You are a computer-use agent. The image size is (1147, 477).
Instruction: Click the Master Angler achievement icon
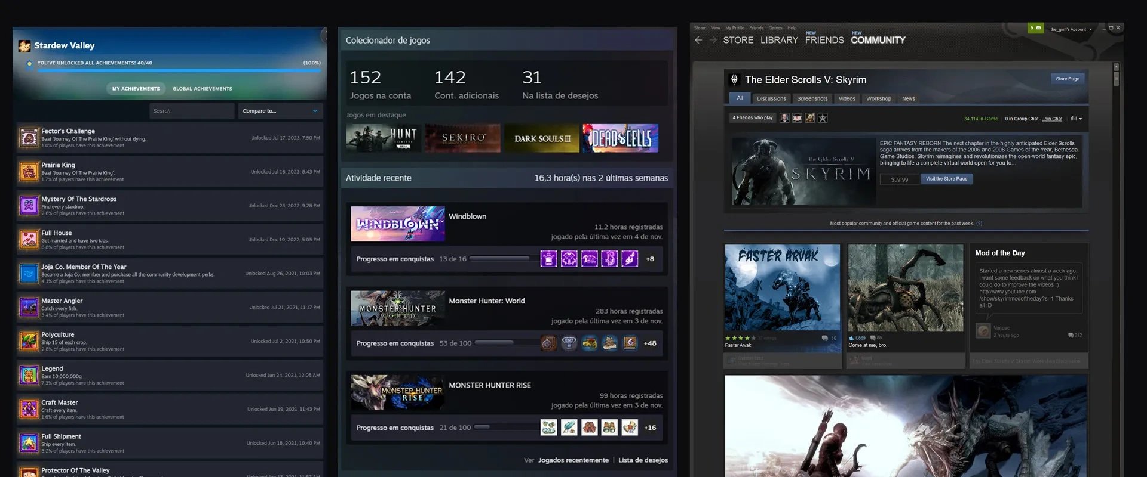29,308
